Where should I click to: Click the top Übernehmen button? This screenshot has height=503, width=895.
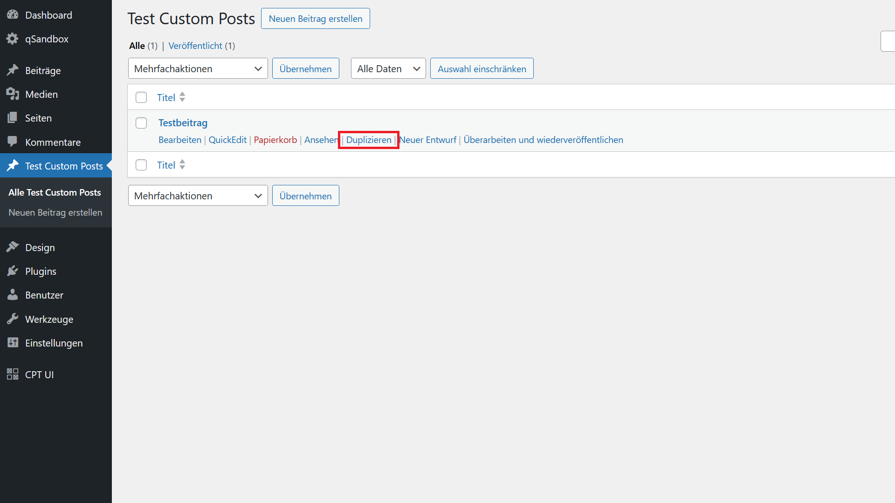coord(306,68)
